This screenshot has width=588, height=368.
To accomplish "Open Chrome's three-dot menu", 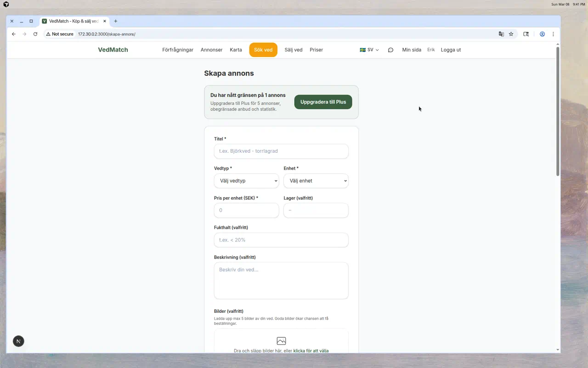I will click(553, 34).
